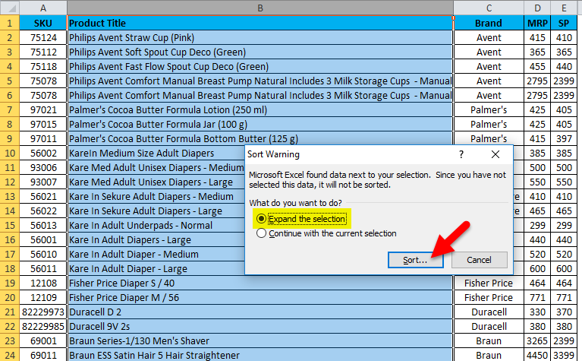
Task: Select column C header
Action: (489, 8)
